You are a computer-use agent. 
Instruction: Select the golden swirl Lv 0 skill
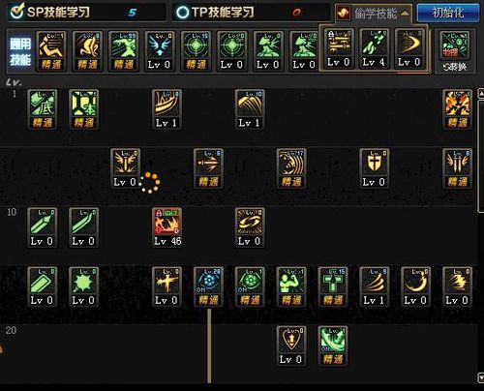250,227
